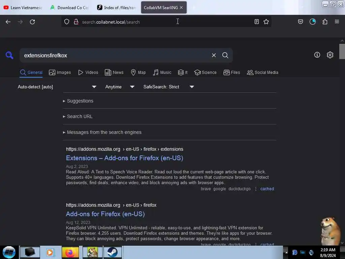
Task: Click Read Aloud description of first result
Action: pos(167,177)
